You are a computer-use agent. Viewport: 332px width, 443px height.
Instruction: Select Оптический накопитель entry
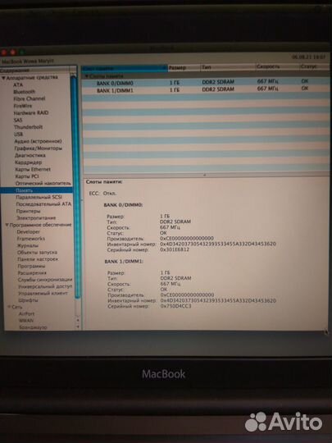(43, 184)
